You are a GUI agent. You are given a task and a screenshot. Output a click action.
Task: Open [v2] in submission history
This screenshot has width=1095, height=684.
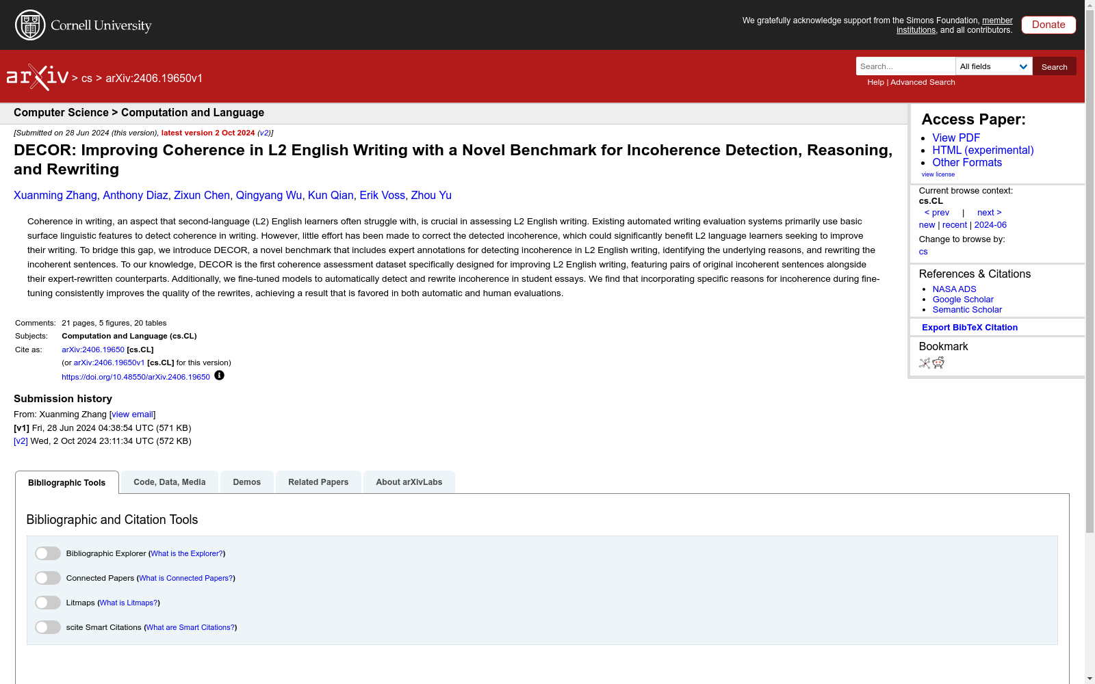click(x=21, y=441)
